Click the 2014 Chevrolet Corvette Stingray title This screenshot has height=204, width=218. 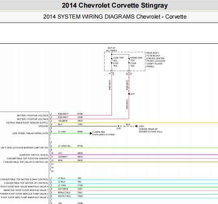click(x=115, y=5)
